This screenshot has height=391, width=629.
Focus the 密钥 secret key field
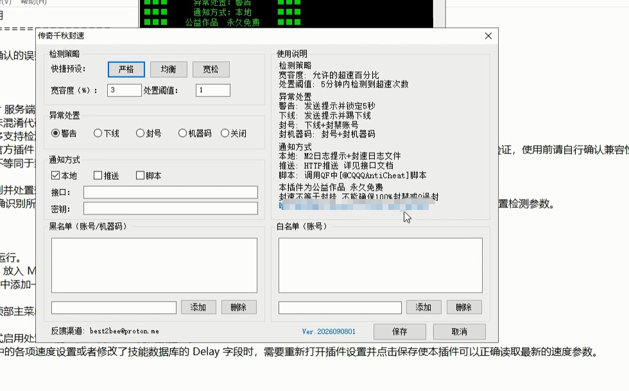pos(171,209)
